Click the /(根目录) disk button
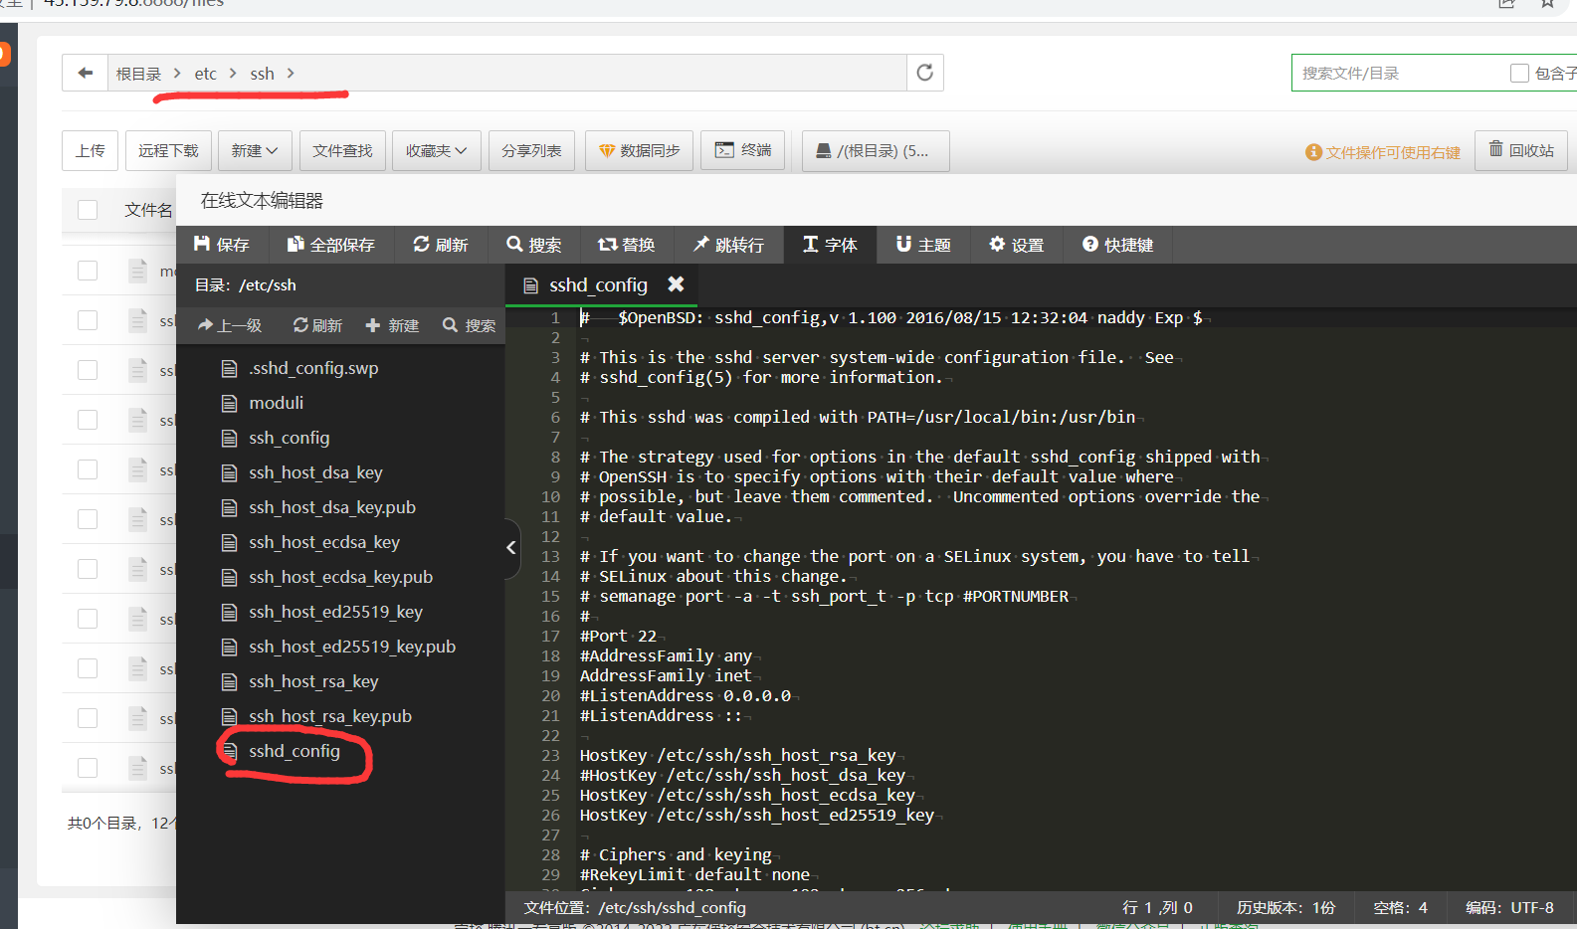The image size is (1577, 929). coord(876,150)
